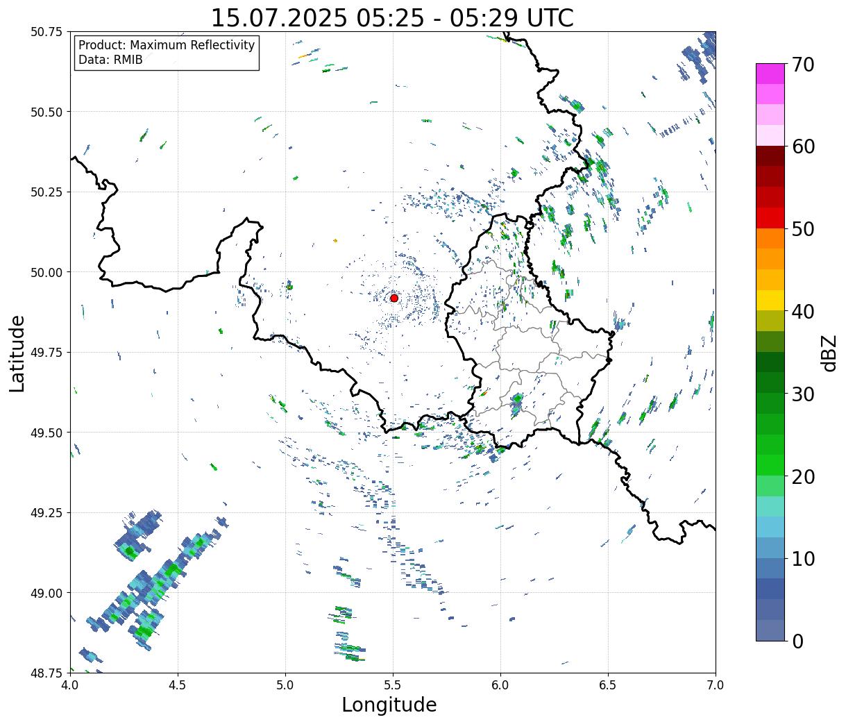Viewport: 846px width, 722px height.
Task: Click the latitude tick label '48.75'
Action: point(46,673)
